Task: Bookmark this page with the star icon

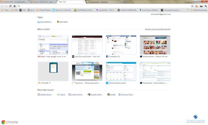Action: [x=192, y=6]
